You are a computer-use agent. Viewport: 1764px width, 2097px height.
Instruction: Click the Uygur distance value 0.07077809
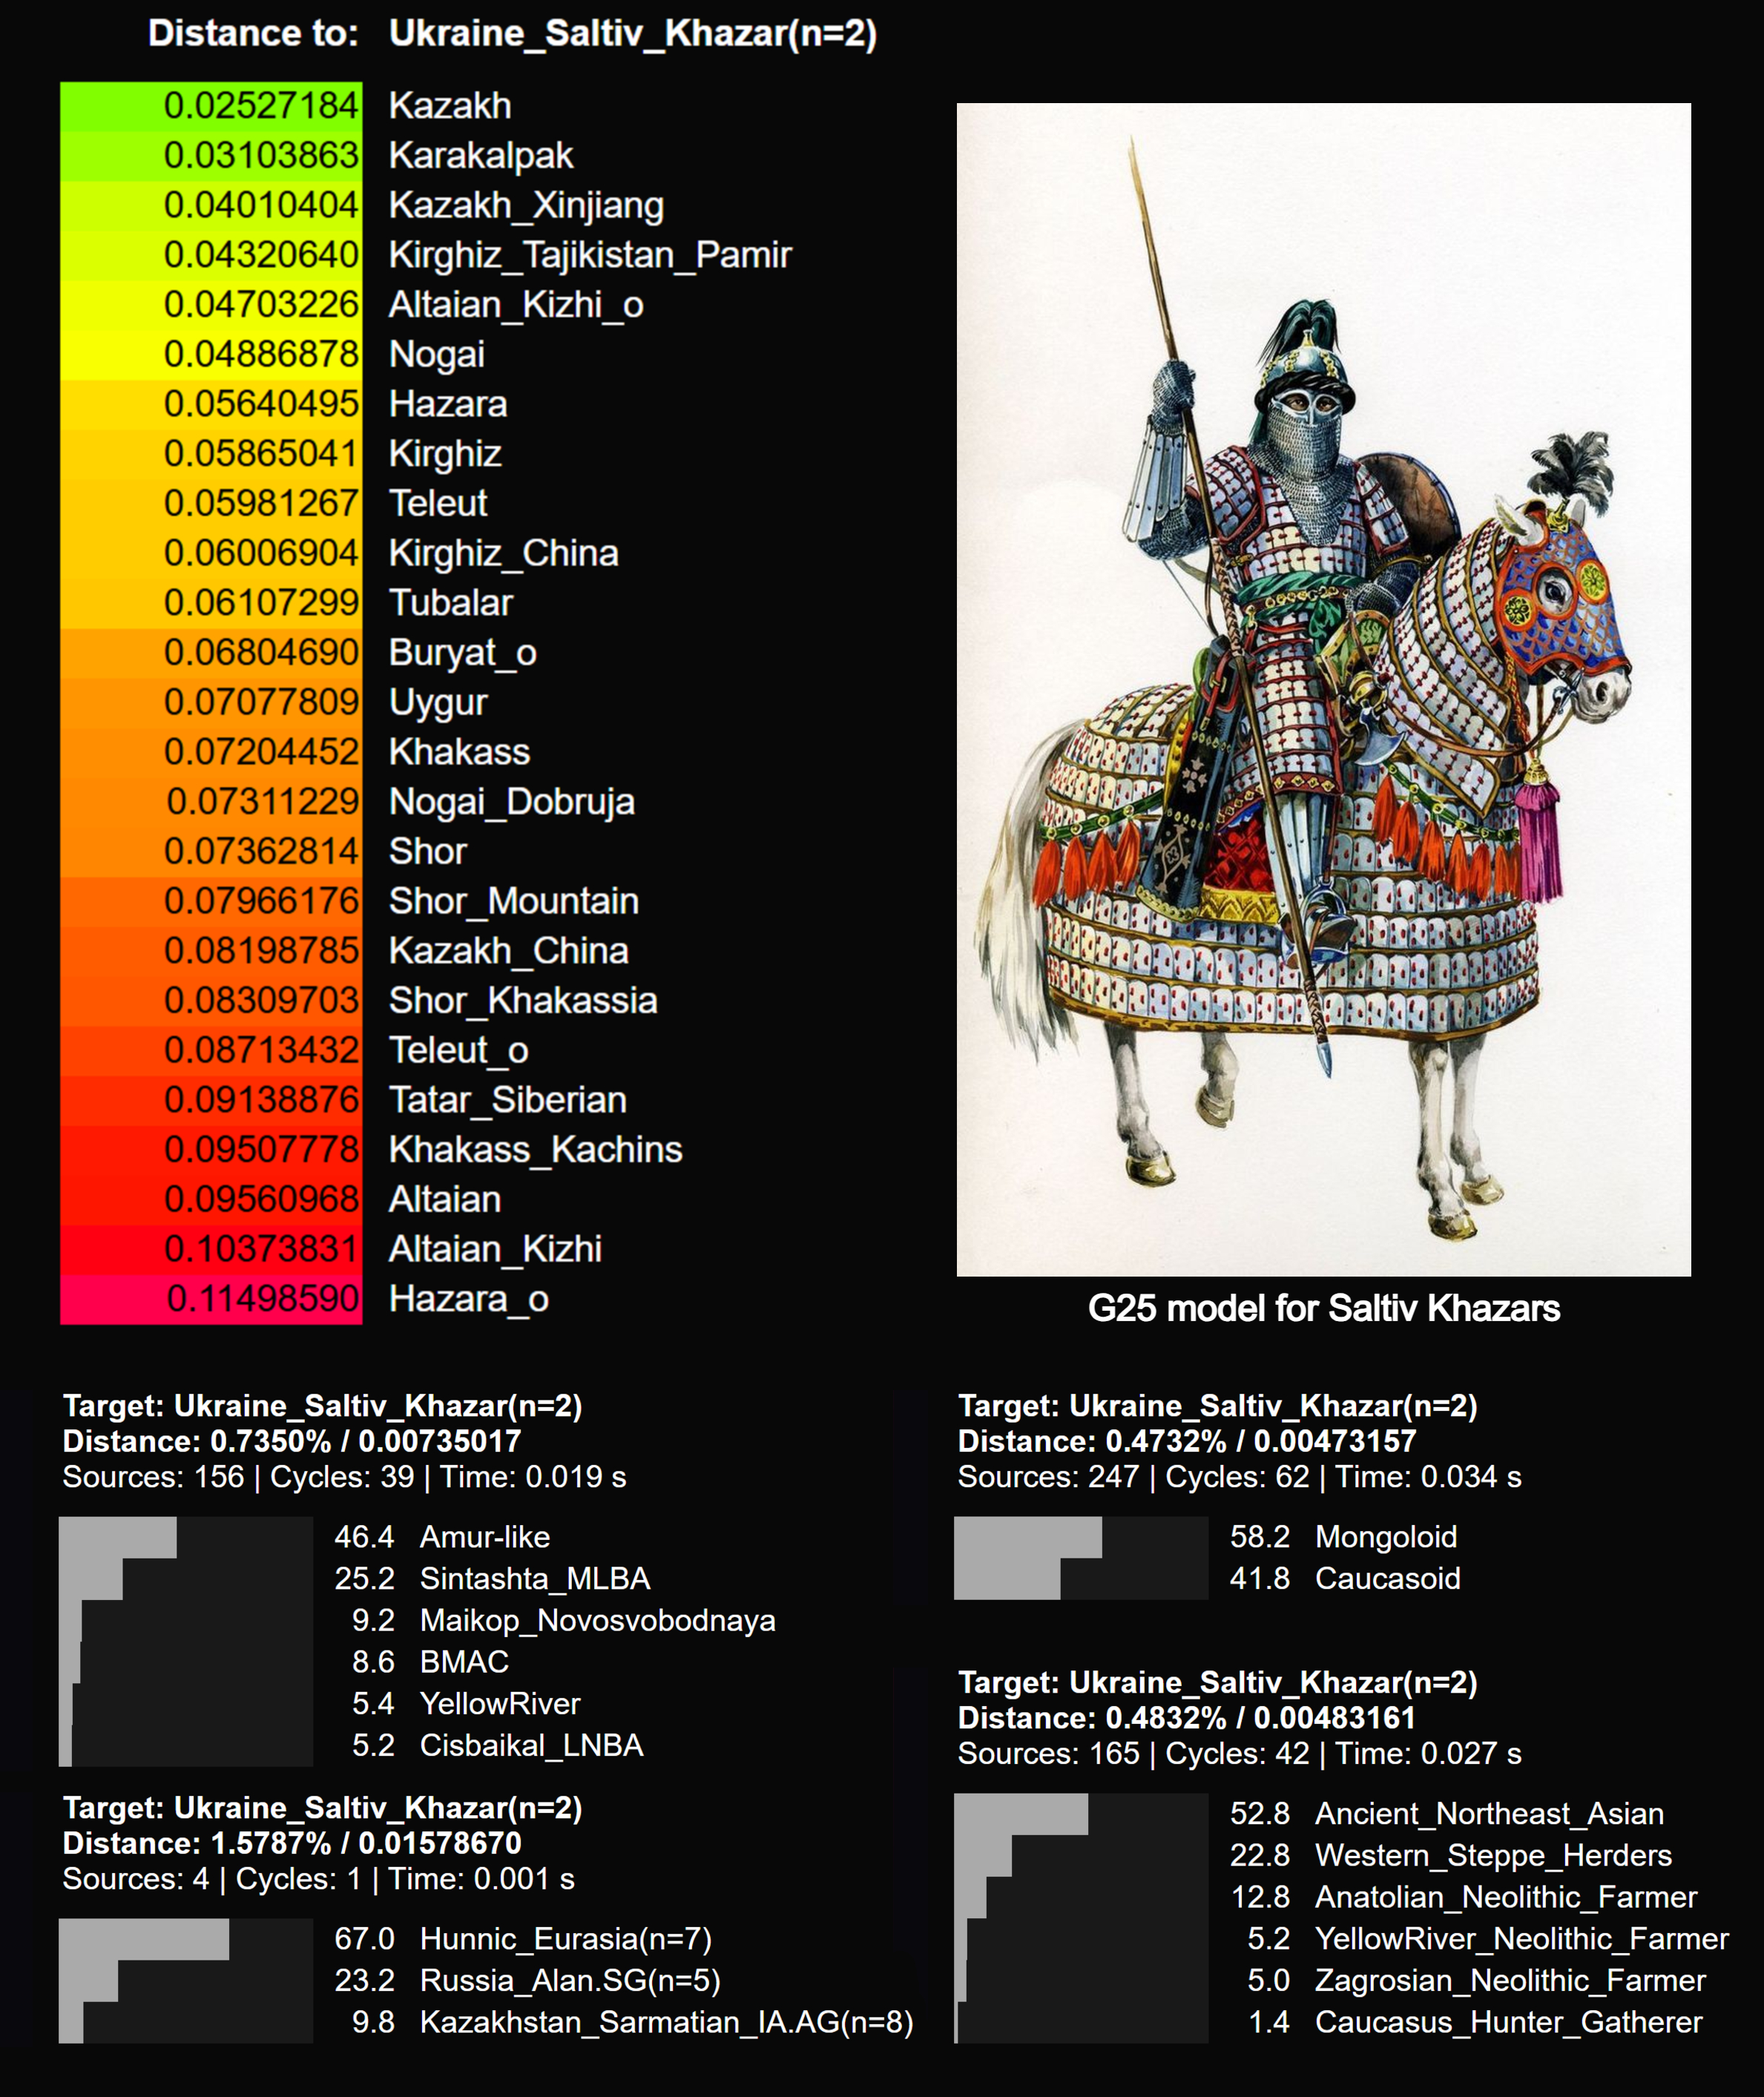point(260,702)
